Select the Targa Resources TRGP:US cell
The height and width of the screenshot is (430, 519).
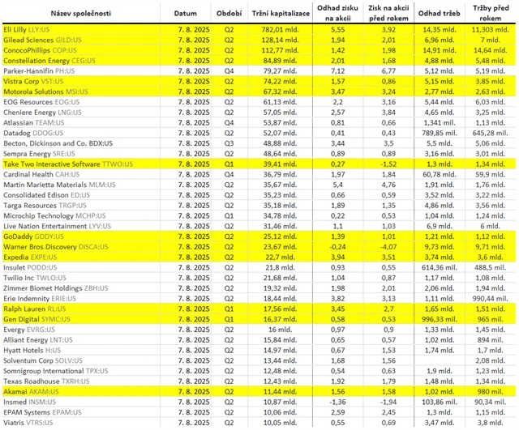(81, 205)
